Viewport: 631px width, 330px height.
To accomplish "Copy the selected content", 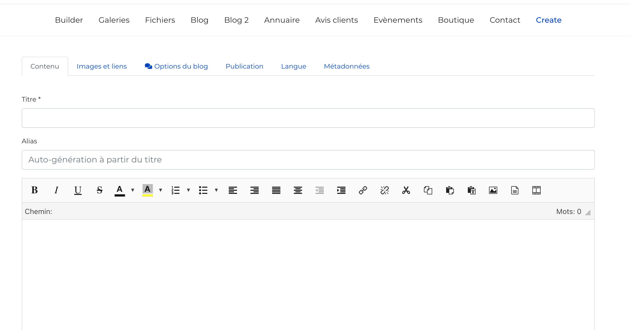I will click(428, 190).
